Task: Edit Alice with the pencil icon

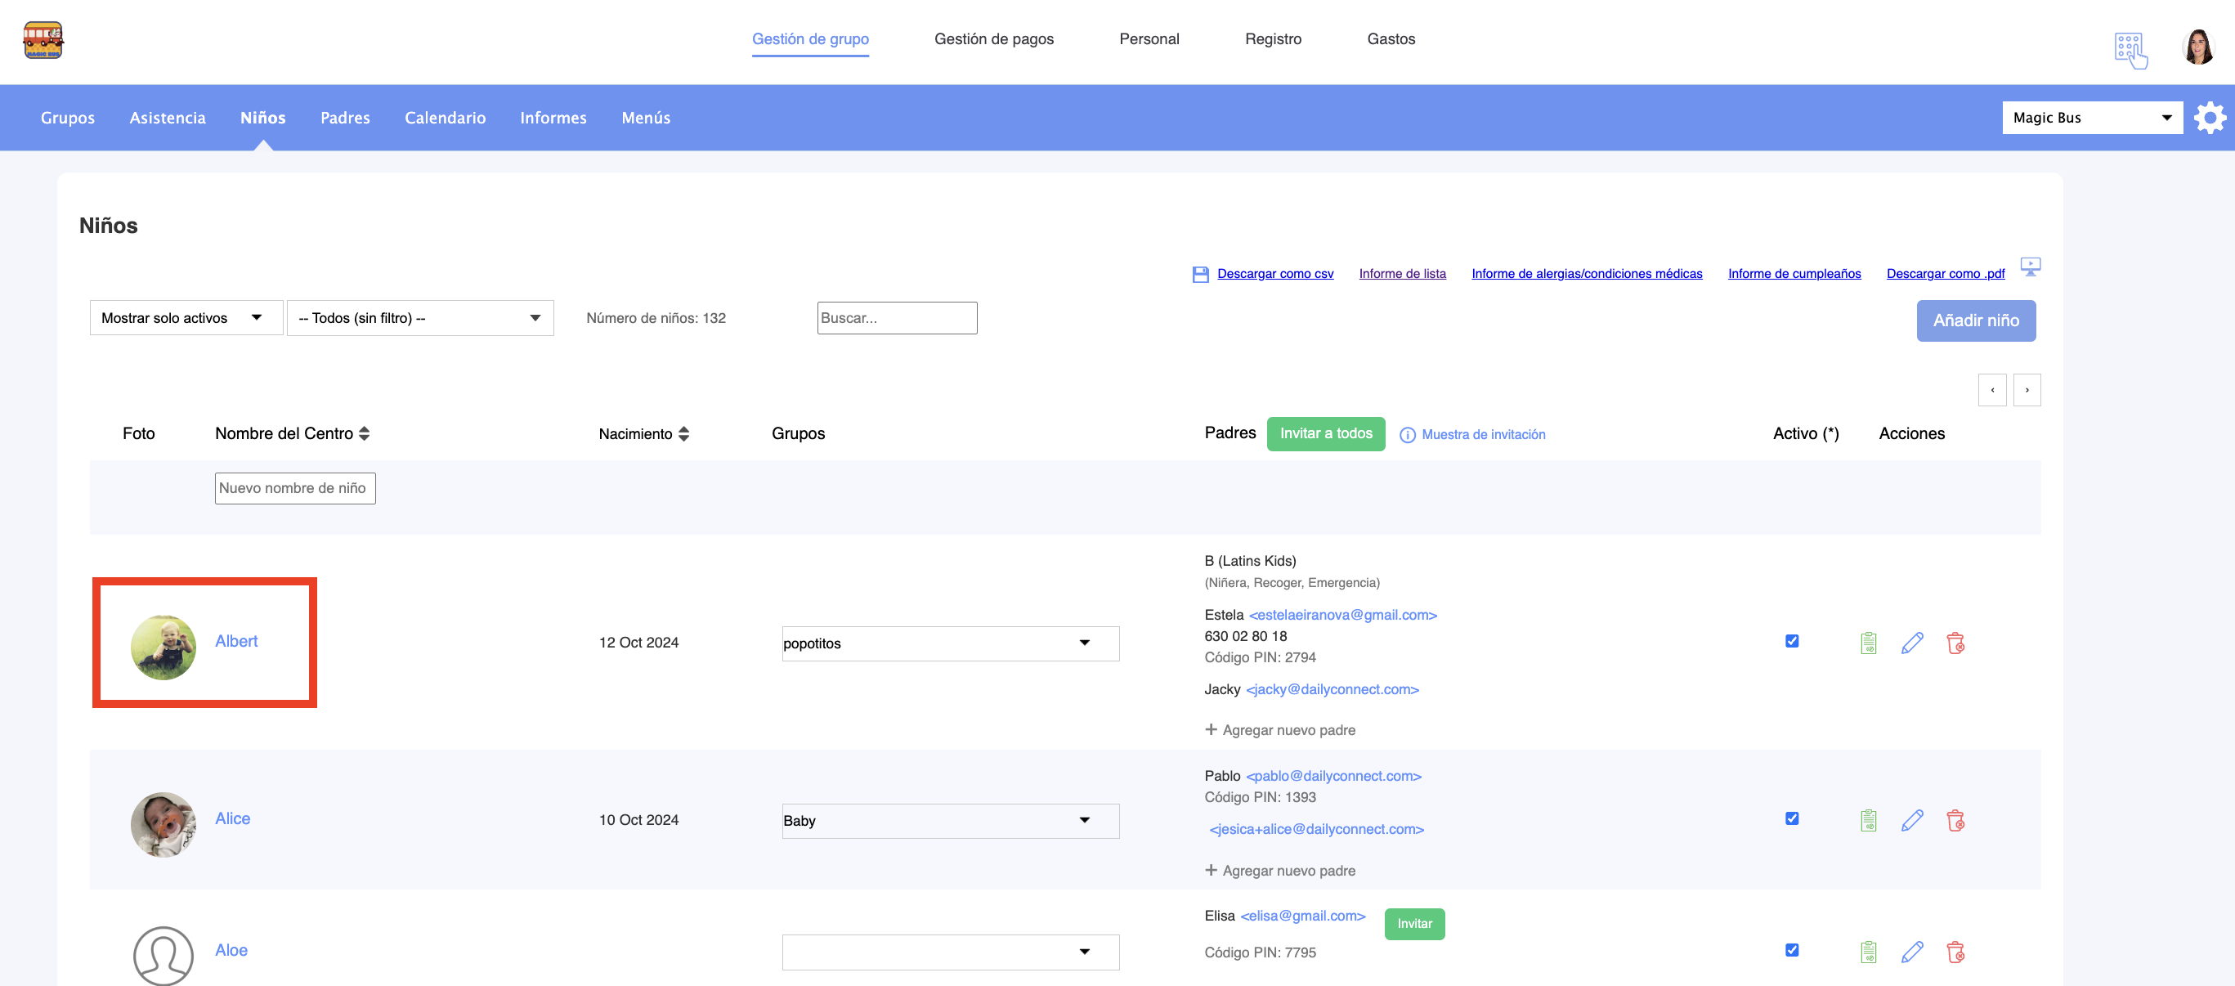Action: click(1911, 820)
